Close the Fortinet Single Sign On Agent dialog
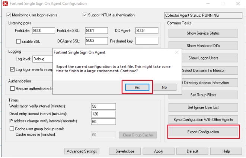Viewport: 246px width, 158px height. coord(177,52)
